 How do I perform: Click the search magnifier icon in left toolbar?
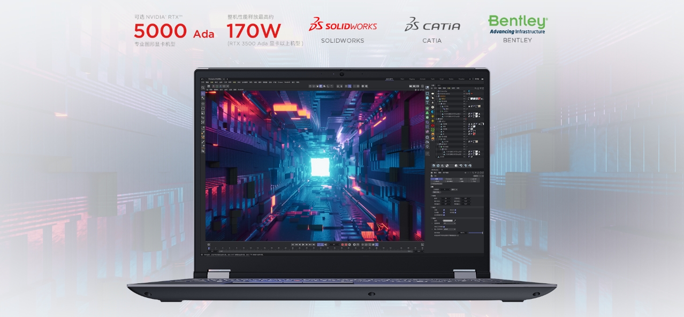click(203, 87)
